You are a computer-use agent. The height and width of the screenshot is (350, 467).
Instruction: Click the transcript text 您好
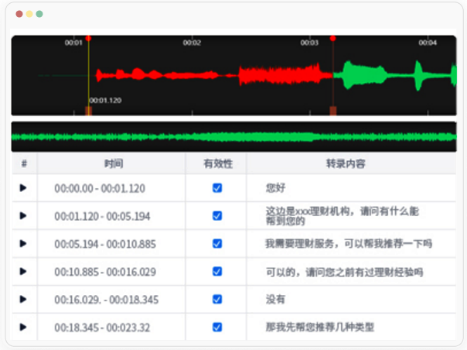click(x=275, y=188)
